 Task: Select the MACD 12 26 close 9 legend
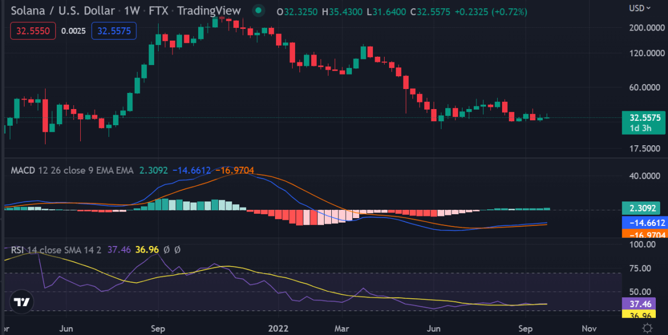[x=72, y=170]
